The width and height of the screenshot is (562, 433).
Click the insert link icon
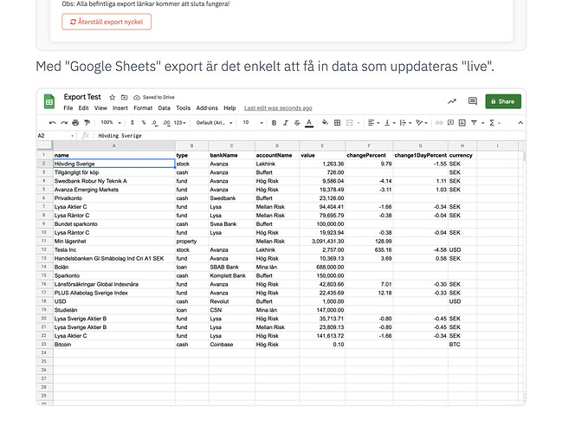439,123
